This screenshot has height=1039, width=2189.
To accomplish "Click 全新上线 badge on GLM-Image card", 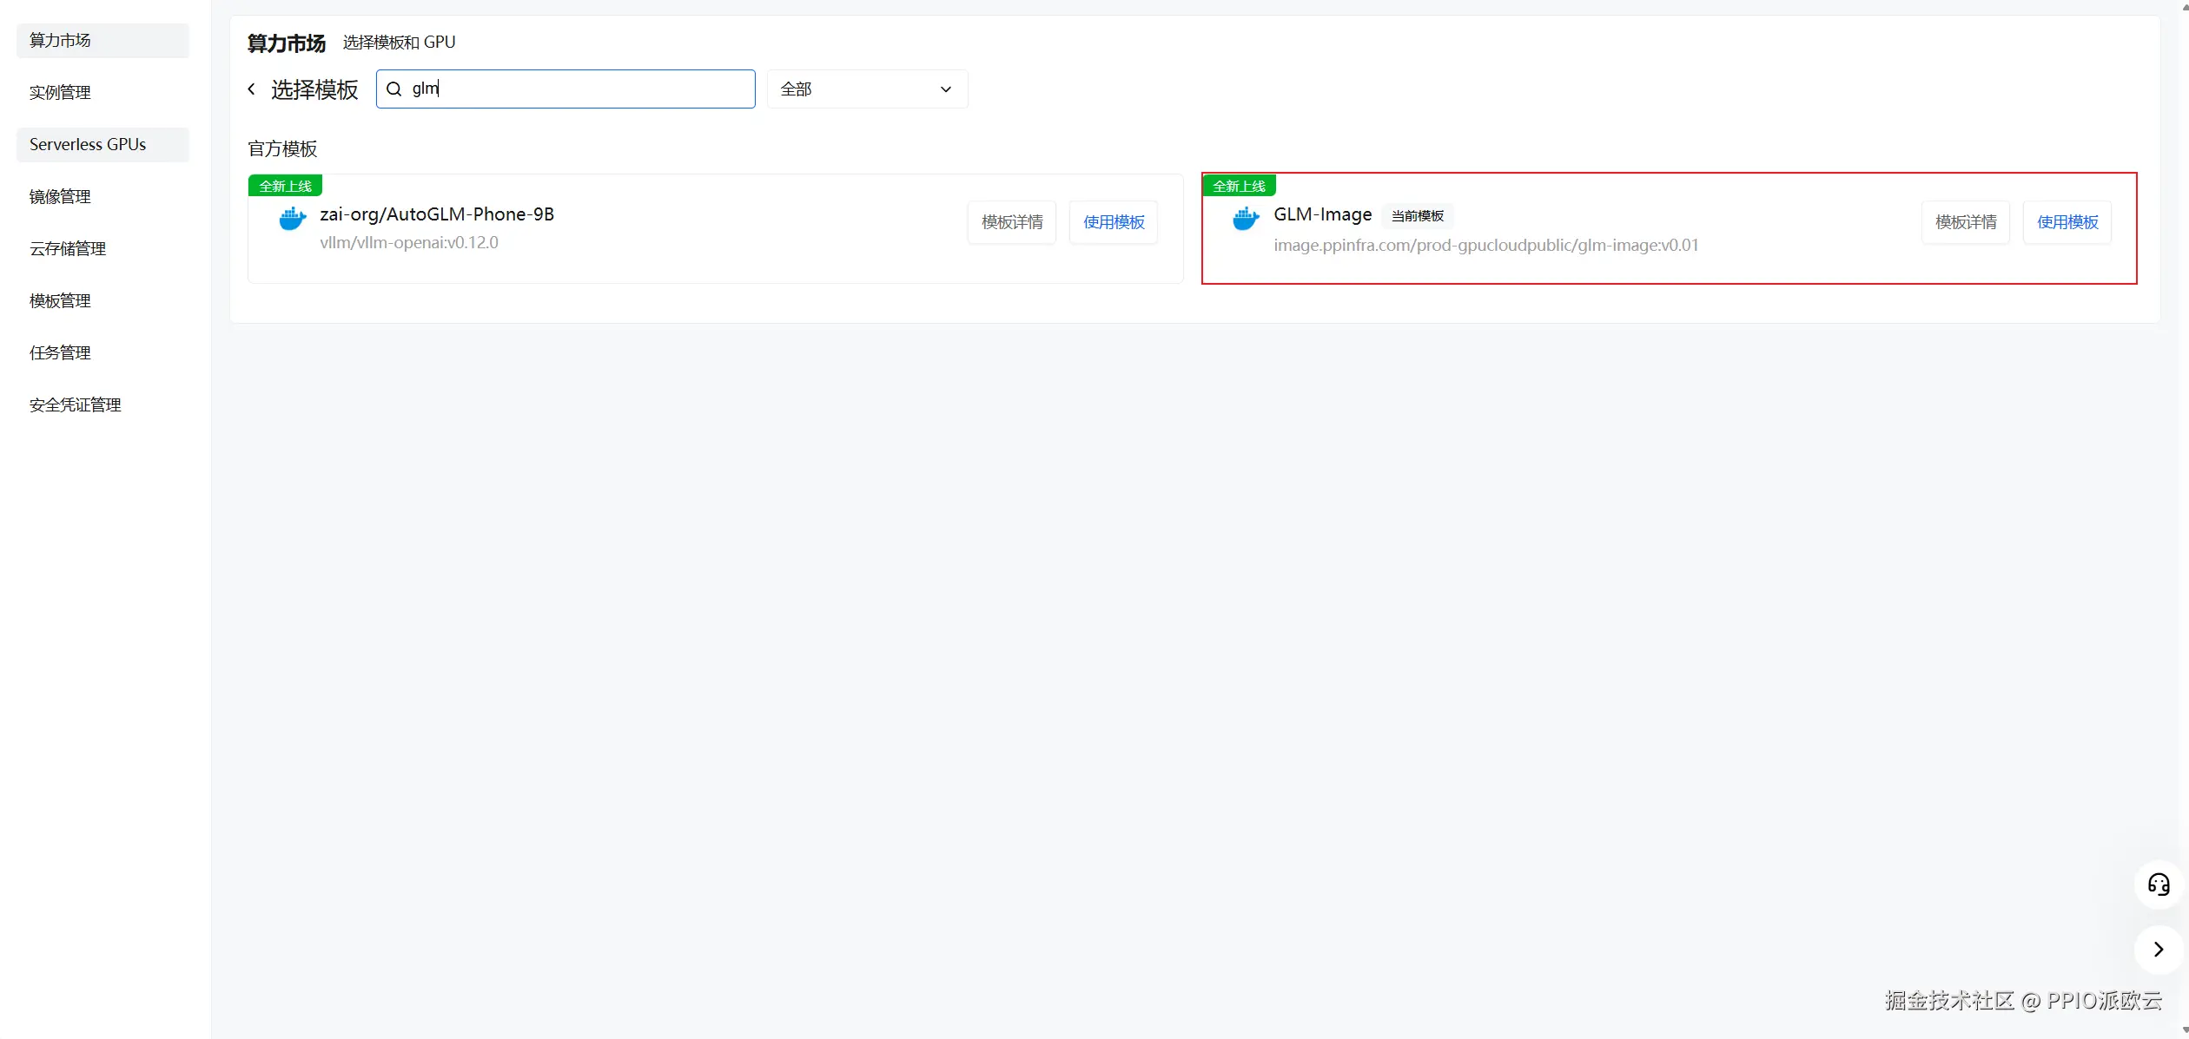I will [1239, 187].
